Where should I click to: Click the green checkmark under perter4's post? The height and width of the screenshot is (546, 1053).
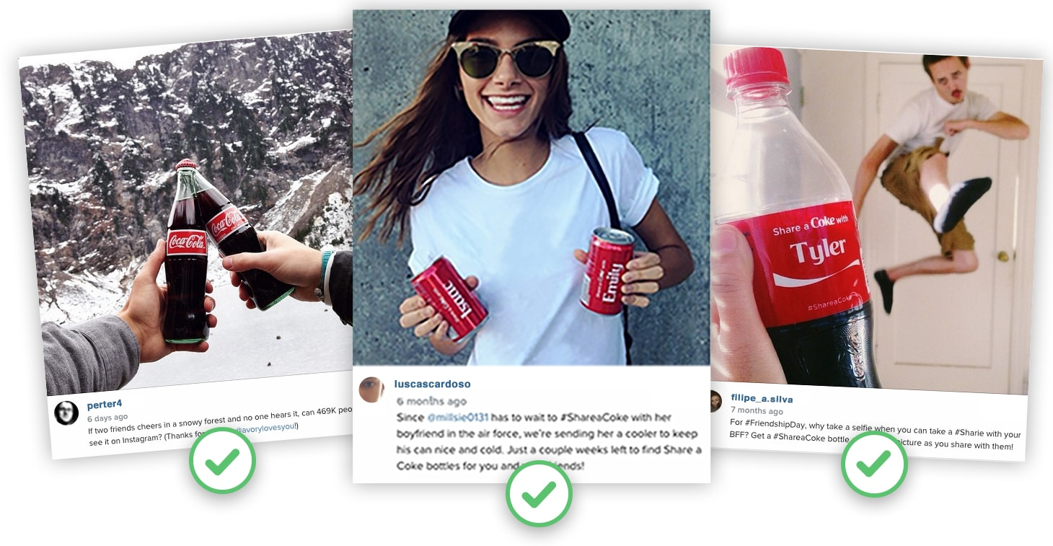[222, 460]
